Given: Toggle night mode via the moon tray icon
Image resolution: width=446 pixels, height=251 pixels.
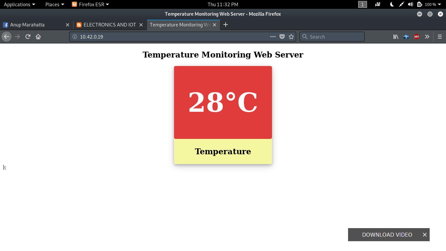Looking at the screenshot, I should coord(391,4).
